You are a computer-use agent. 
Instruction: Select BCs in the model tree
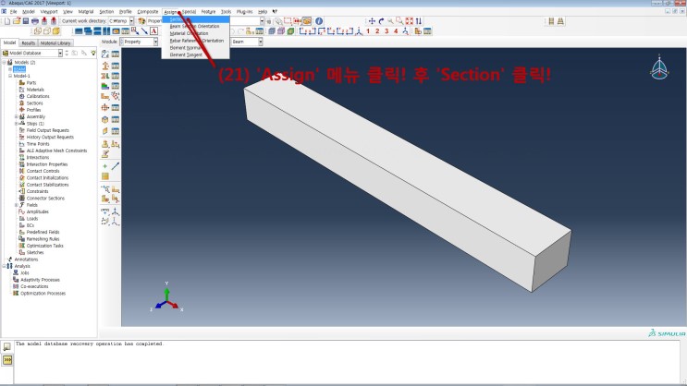pyautogui.click(x=30, y=225)
